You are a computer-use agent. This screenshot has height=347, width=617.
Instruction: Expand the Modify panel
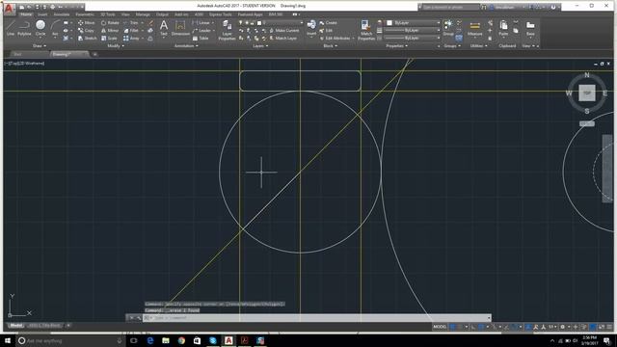click(x=116, y=46)
